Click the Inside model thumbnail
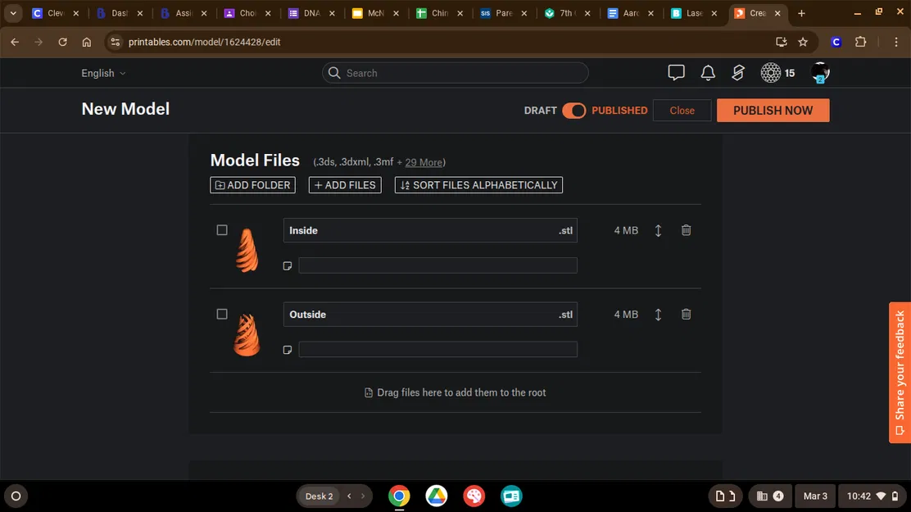Viewport: 911px width, 512px height. [x=247, y=251]
